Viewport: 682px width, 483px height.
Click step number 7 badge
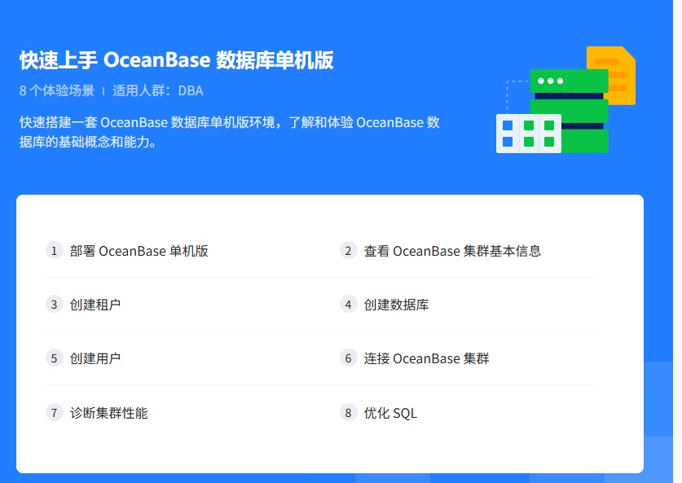(x=55, y=413)
